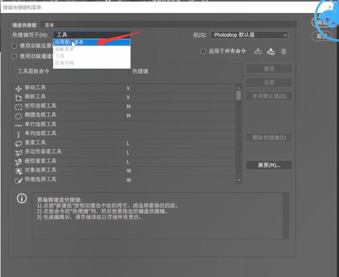Save changes to current shortcut set icon
339x277 pixels.
[x=258, y=52]
